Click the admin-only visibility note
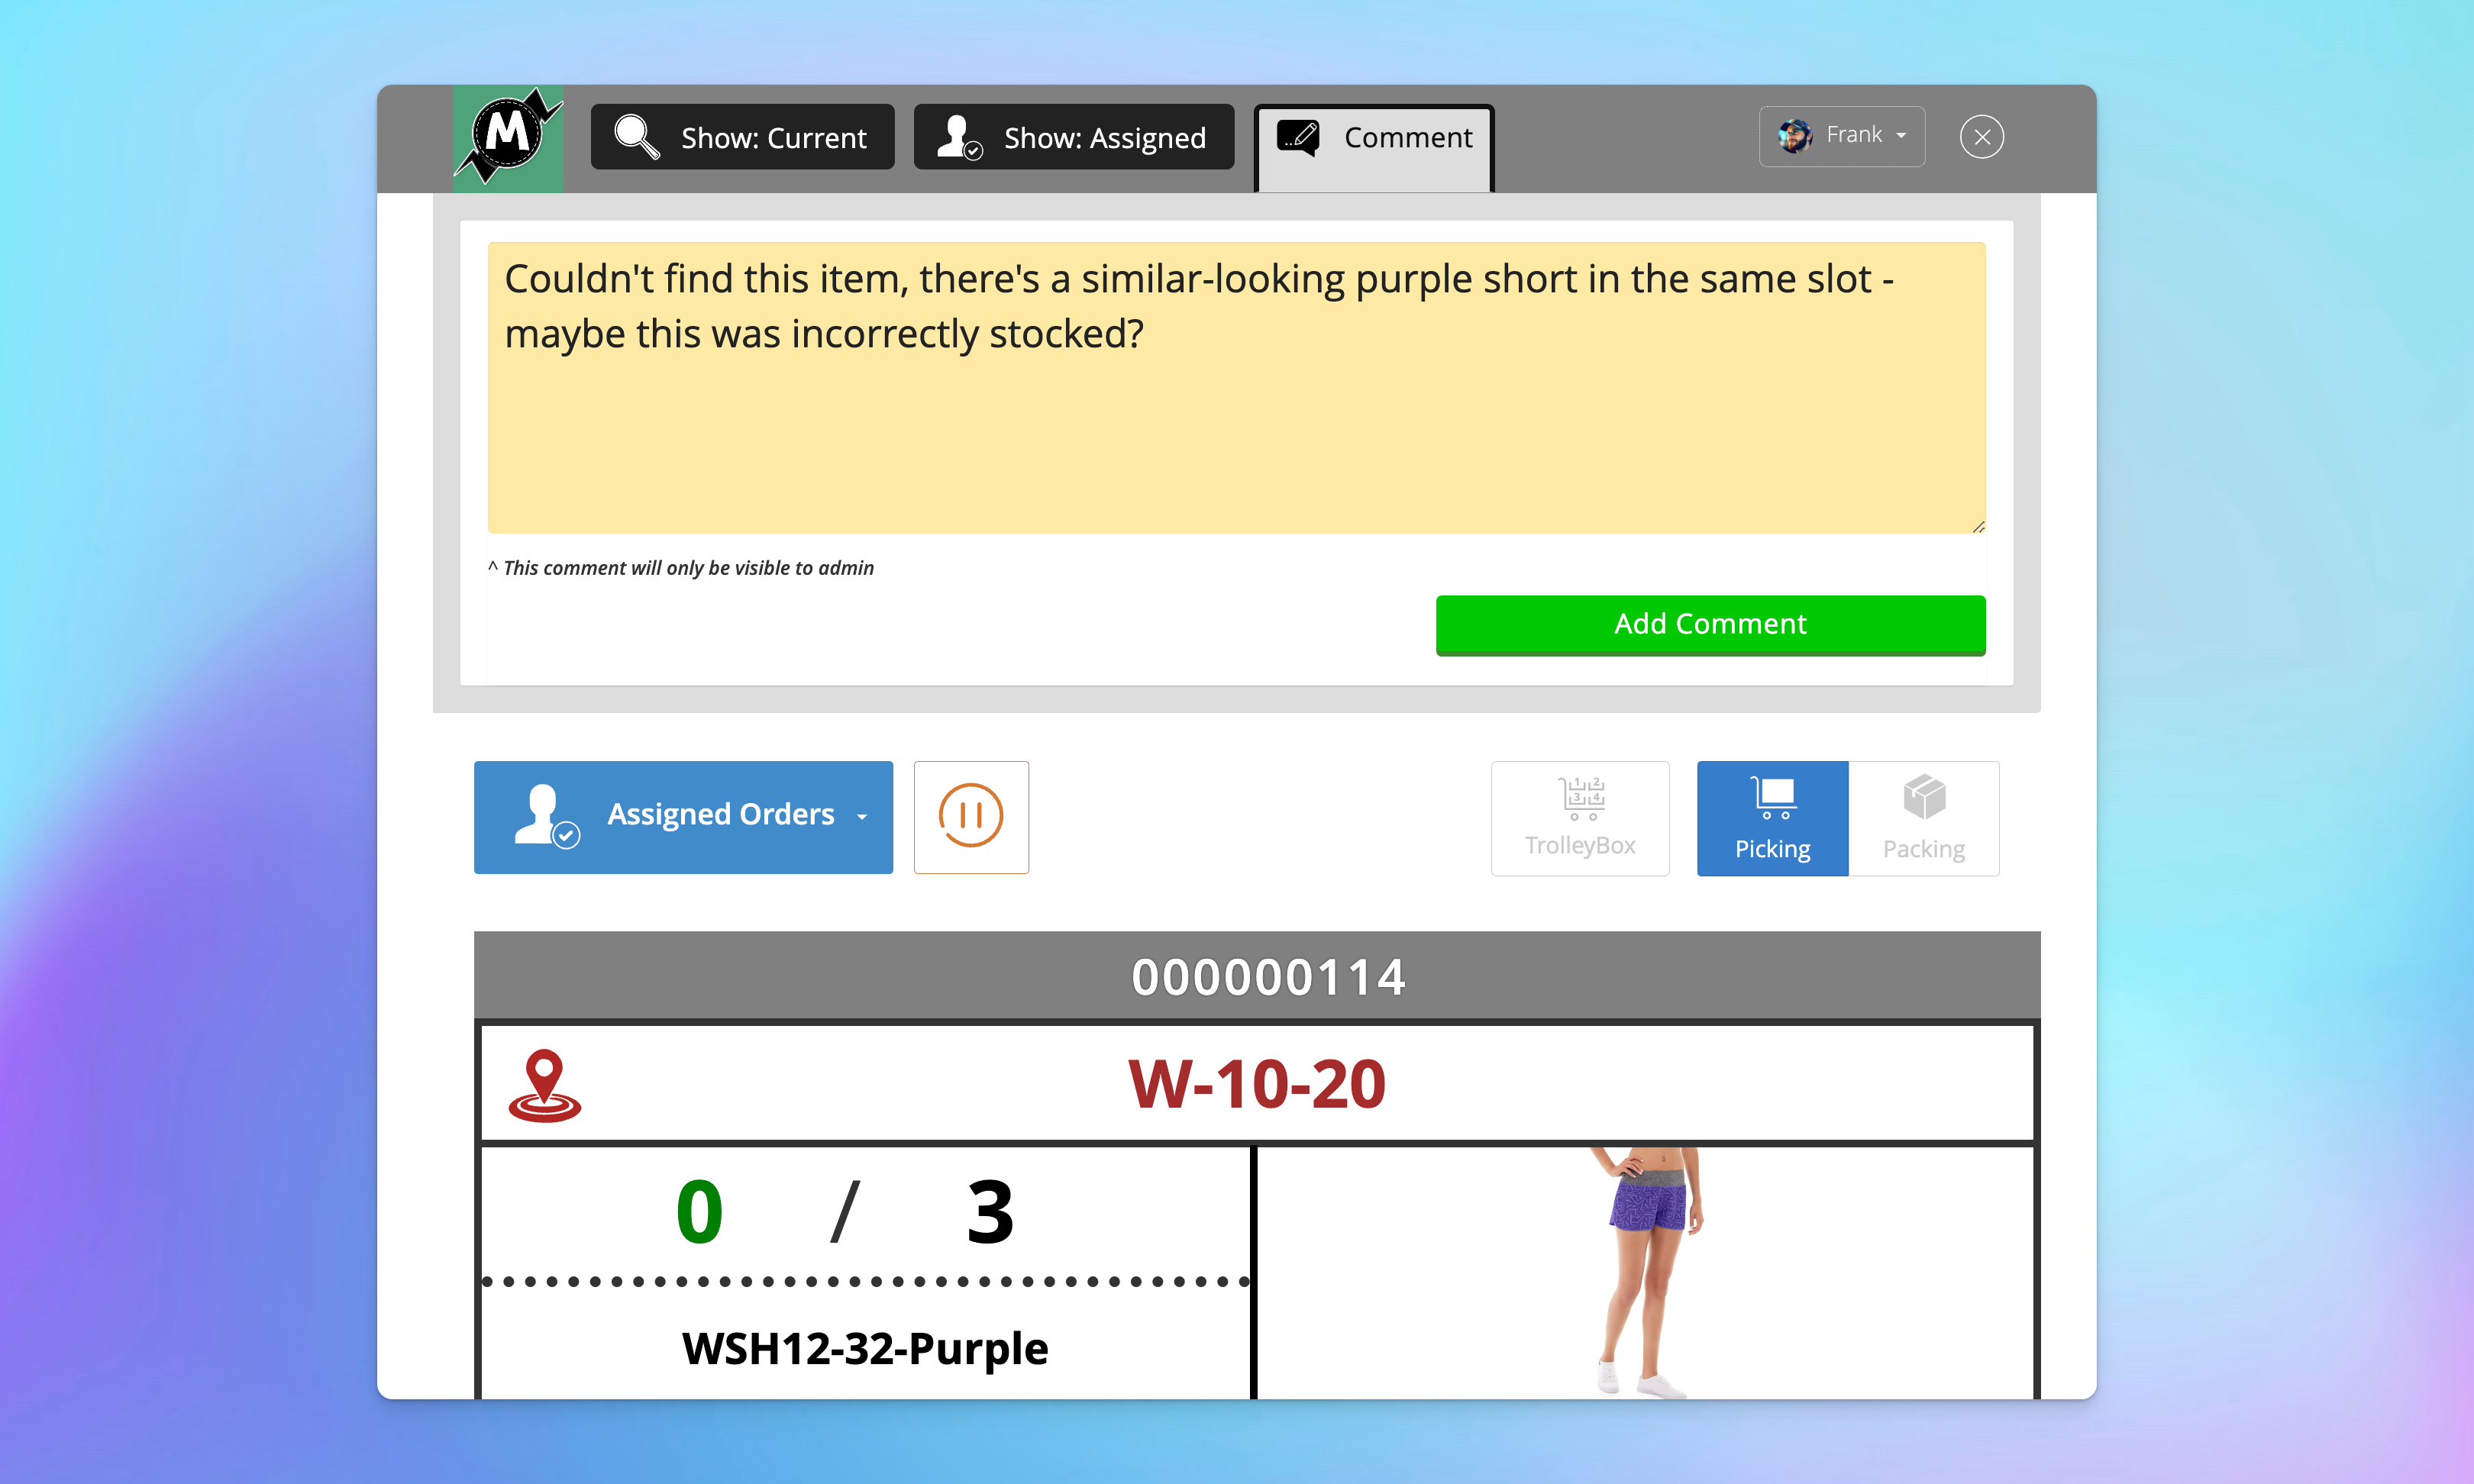 click(681, 568)
